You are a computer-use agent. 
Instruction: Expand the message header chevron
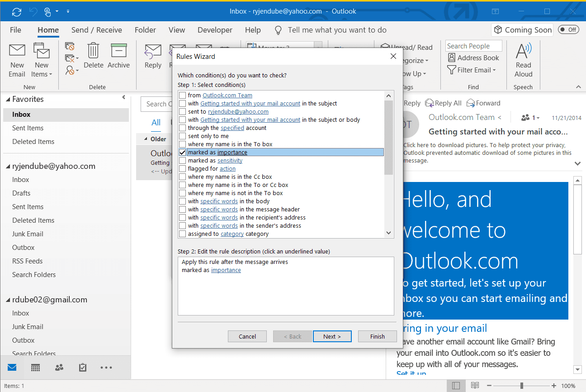coord(577,163)
